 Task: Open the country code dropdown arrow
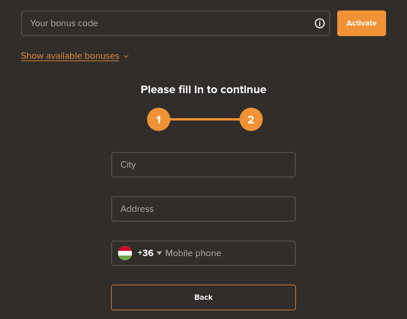pos(159,253)
